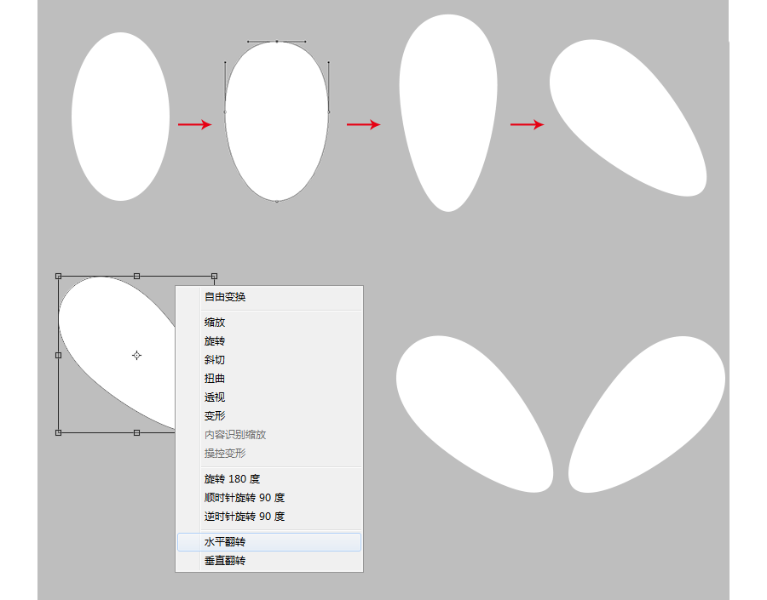Choose 顺时针旋转 90 度
The height and width of the screenshot is (600, 767).
pyautogui.click(x=269, y=497)
